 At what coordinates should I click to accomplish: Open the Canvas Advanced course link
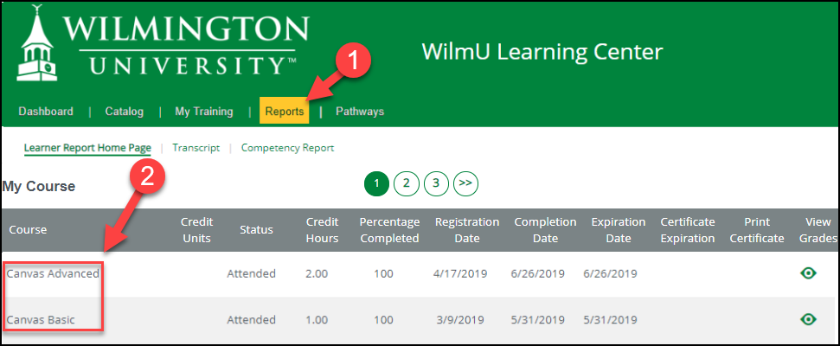click(x=53, y=273)
